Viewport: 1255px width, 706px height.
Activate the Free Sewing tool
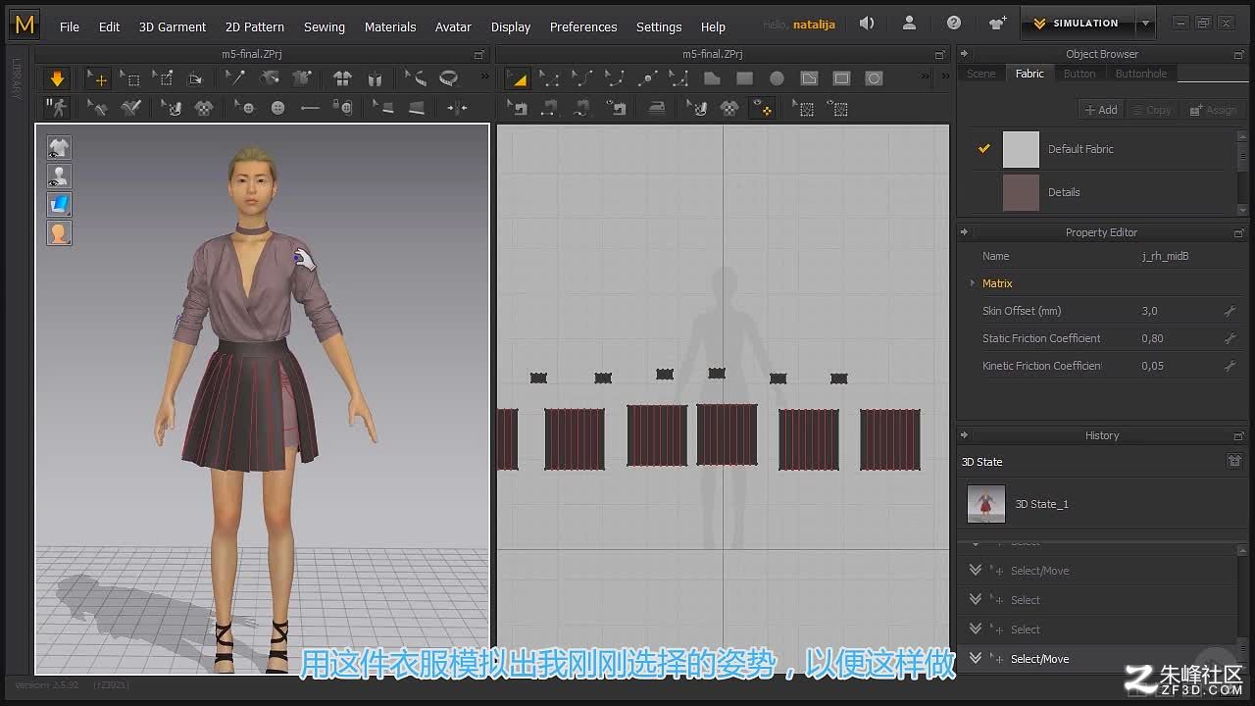[582, 108]
